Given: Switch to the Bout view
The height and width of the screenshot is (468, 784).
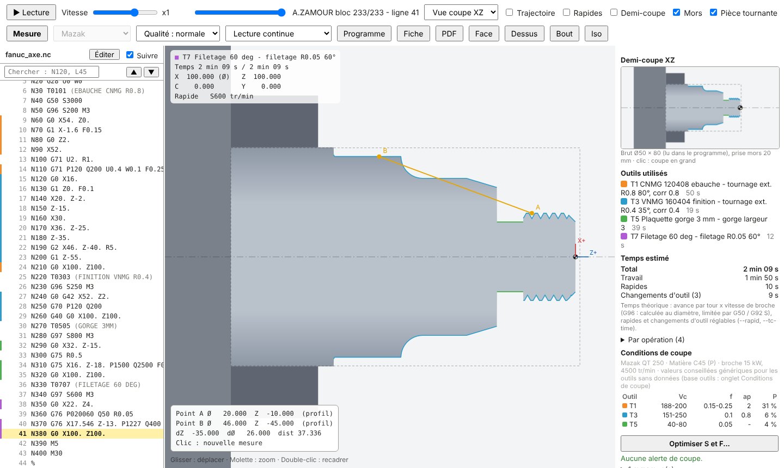Looking at the screenshot, I should tap(565, 34).
